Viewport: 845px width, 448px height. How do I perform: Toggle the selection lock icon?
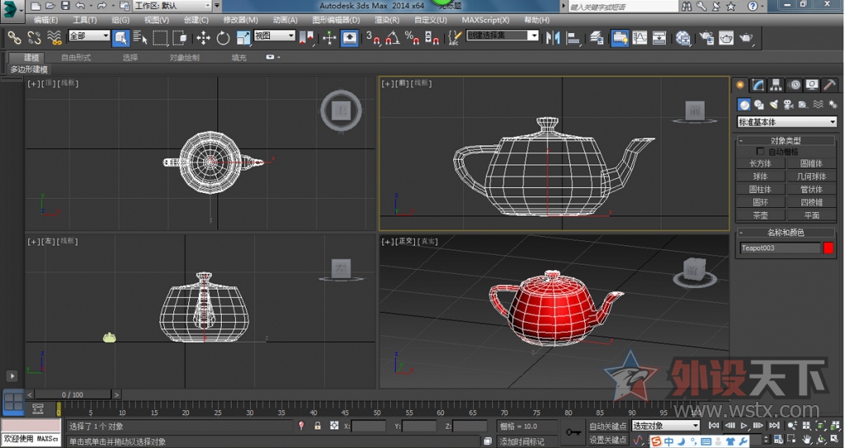point(318,426)
